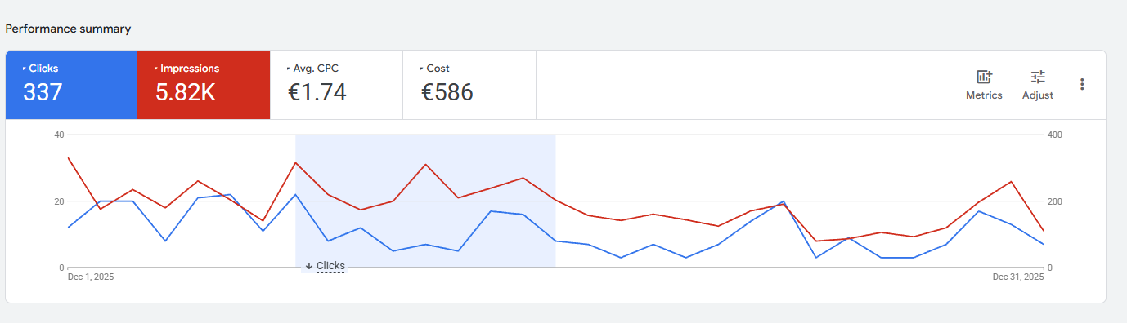Click the 337 clicks value
The image size is (1127, 323).
point(43,92)
